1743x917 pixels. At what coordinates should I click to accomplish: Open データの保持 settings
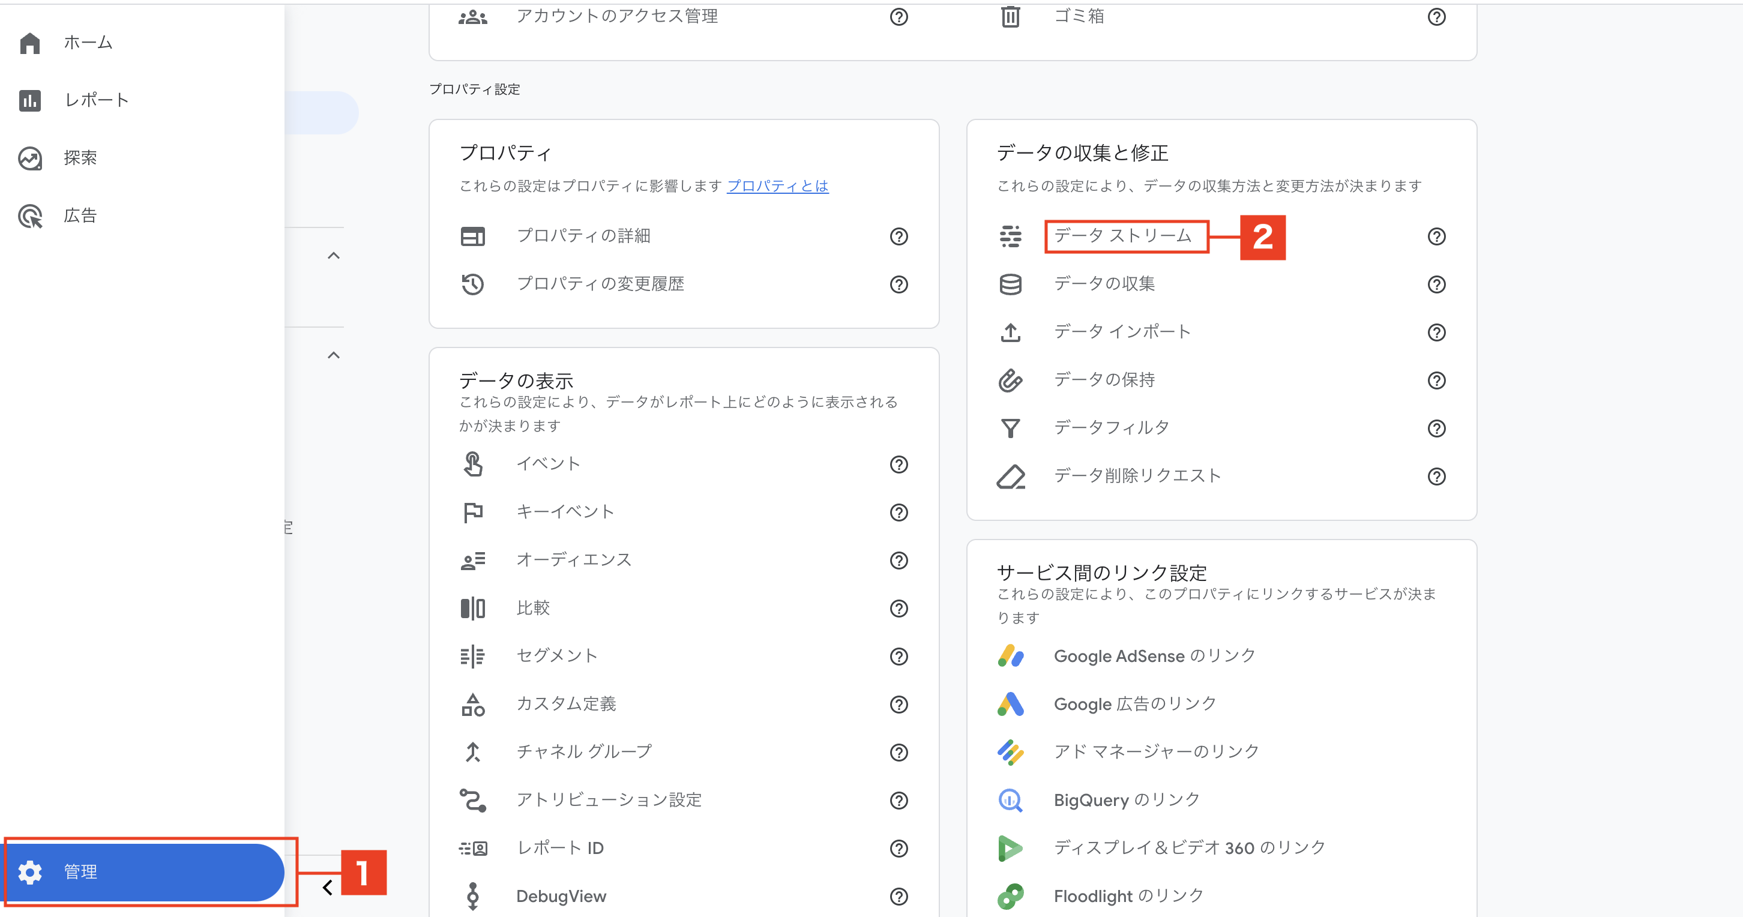[1104, 380]
